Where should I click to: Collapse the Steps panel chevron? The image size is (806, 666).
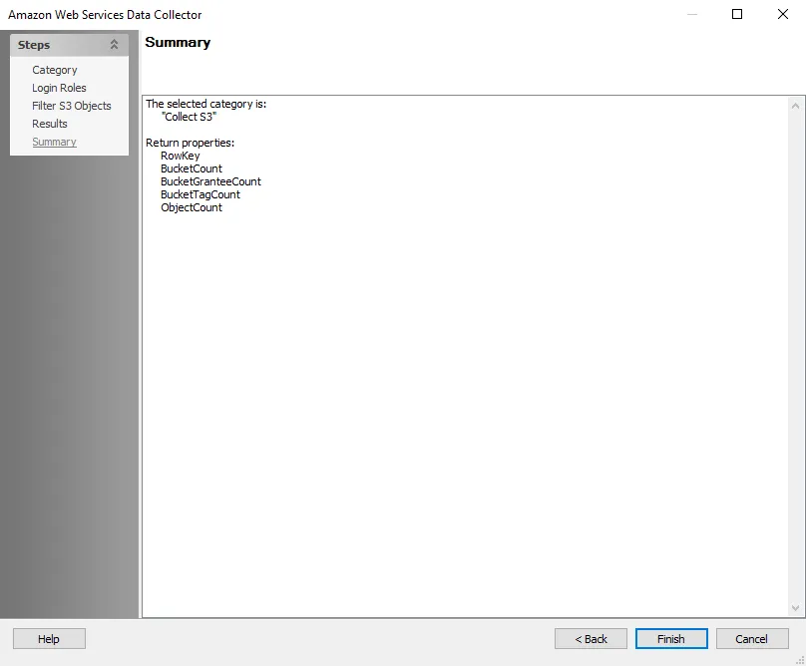coord(114,45)
